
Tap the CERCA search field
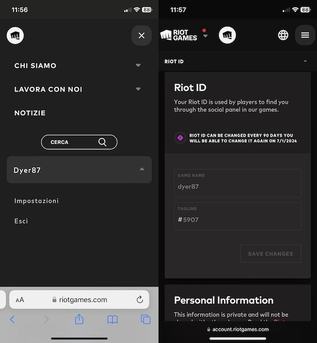[x=79, y=142]
